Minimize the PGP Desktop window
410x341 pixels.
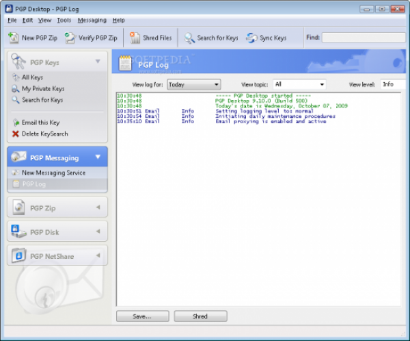366,9
